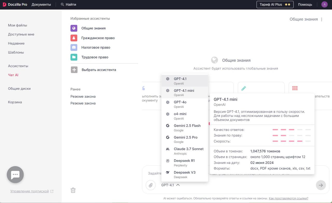Open Помощь in top bar
332x203 pixels.
click(x=305, y=4)
